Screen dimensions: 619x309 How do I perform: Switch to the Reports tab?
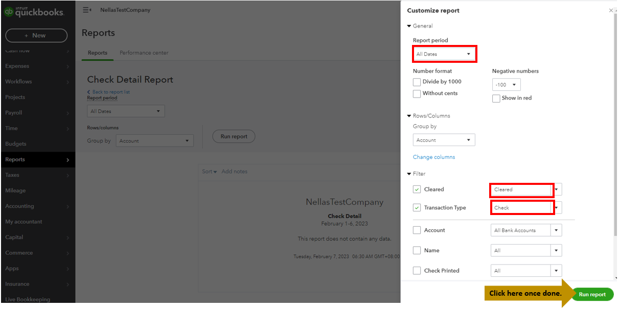pyautogui.click(x=98, y=53)
